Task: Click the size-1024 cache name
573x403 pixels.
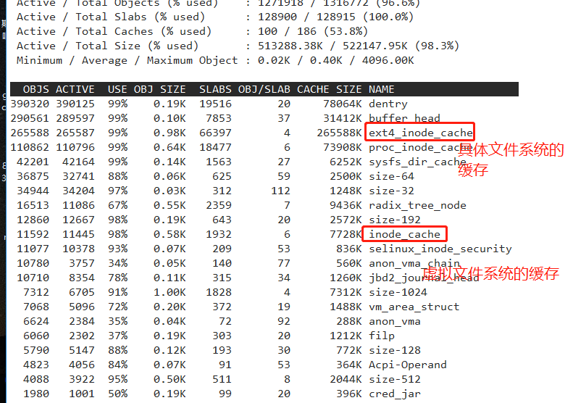Action: [x=398, y=292]
